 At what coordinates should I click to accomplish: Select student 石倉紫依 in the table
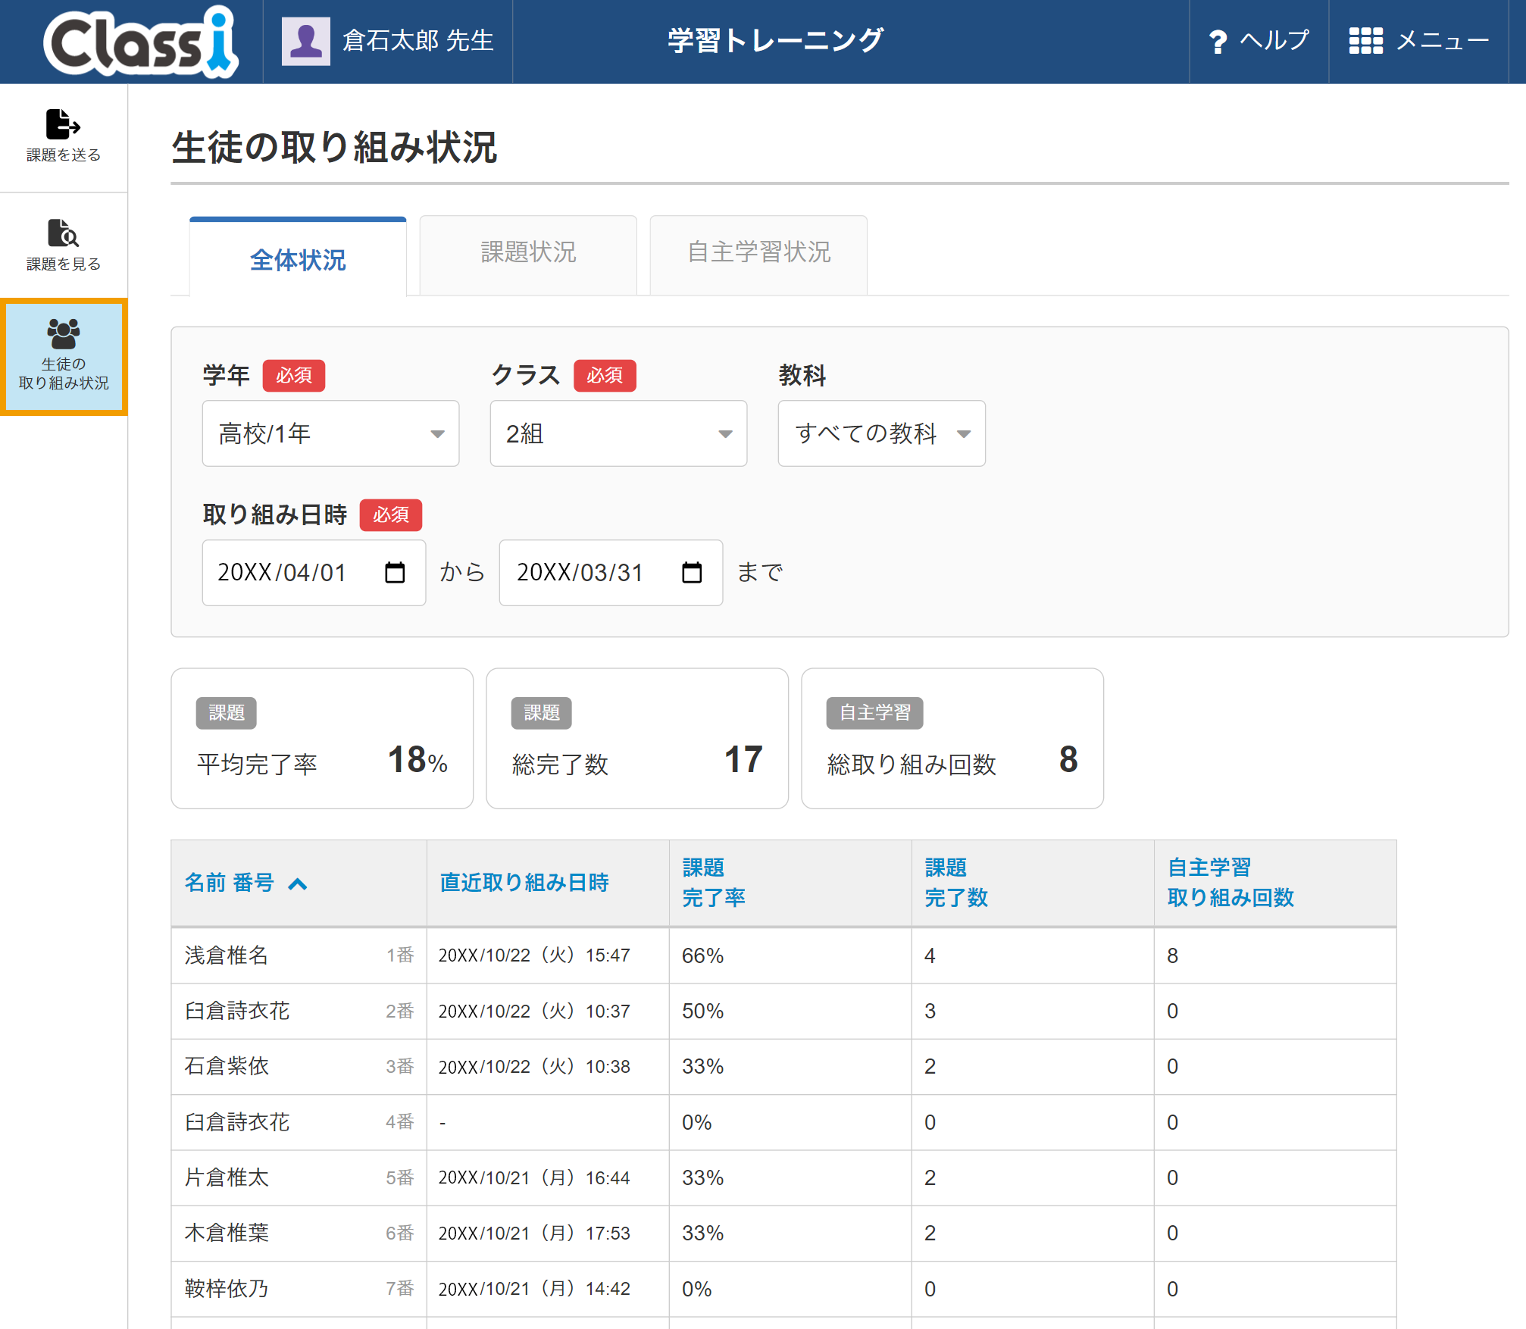(x=226, y=1066)
